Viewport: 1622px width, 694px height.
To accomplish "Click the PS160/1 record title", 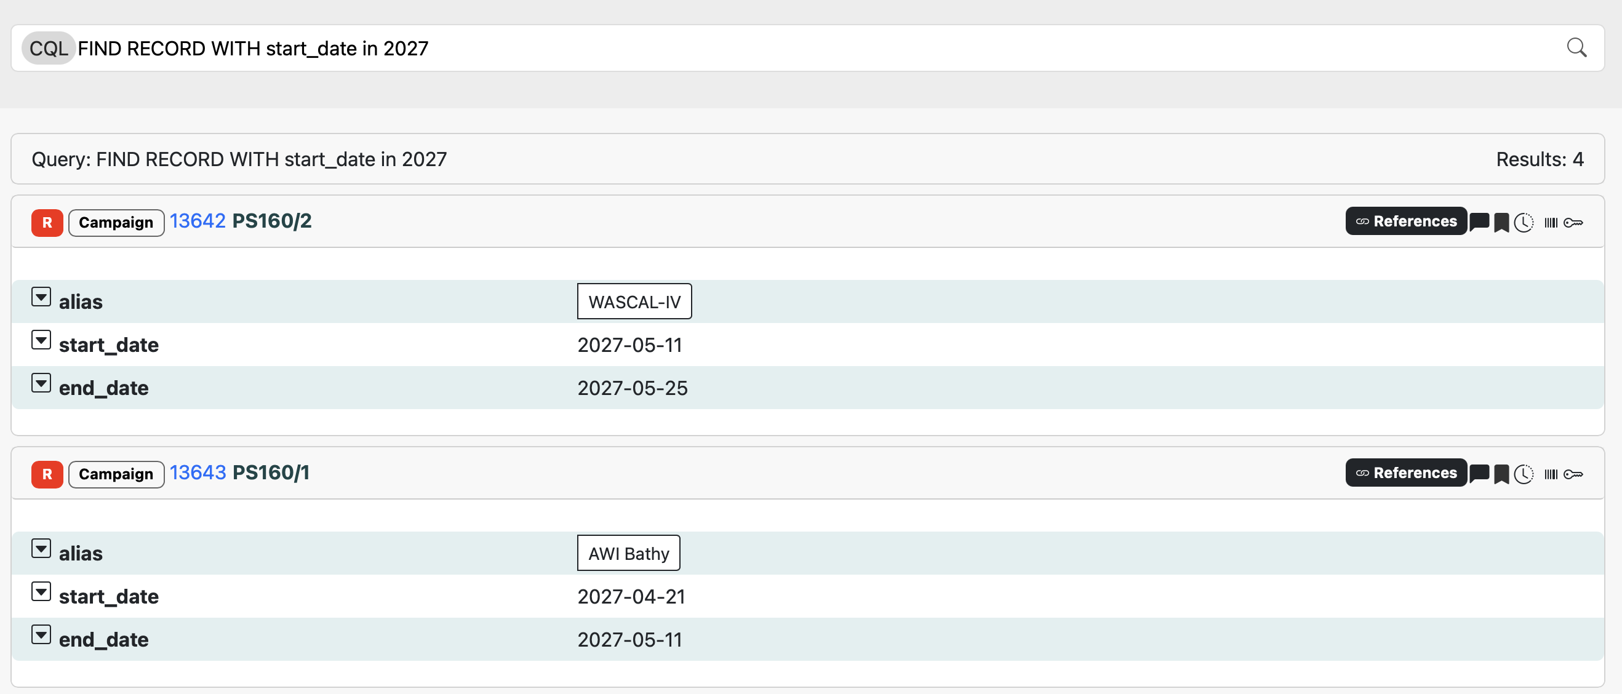I will click(x=271, y=473).
